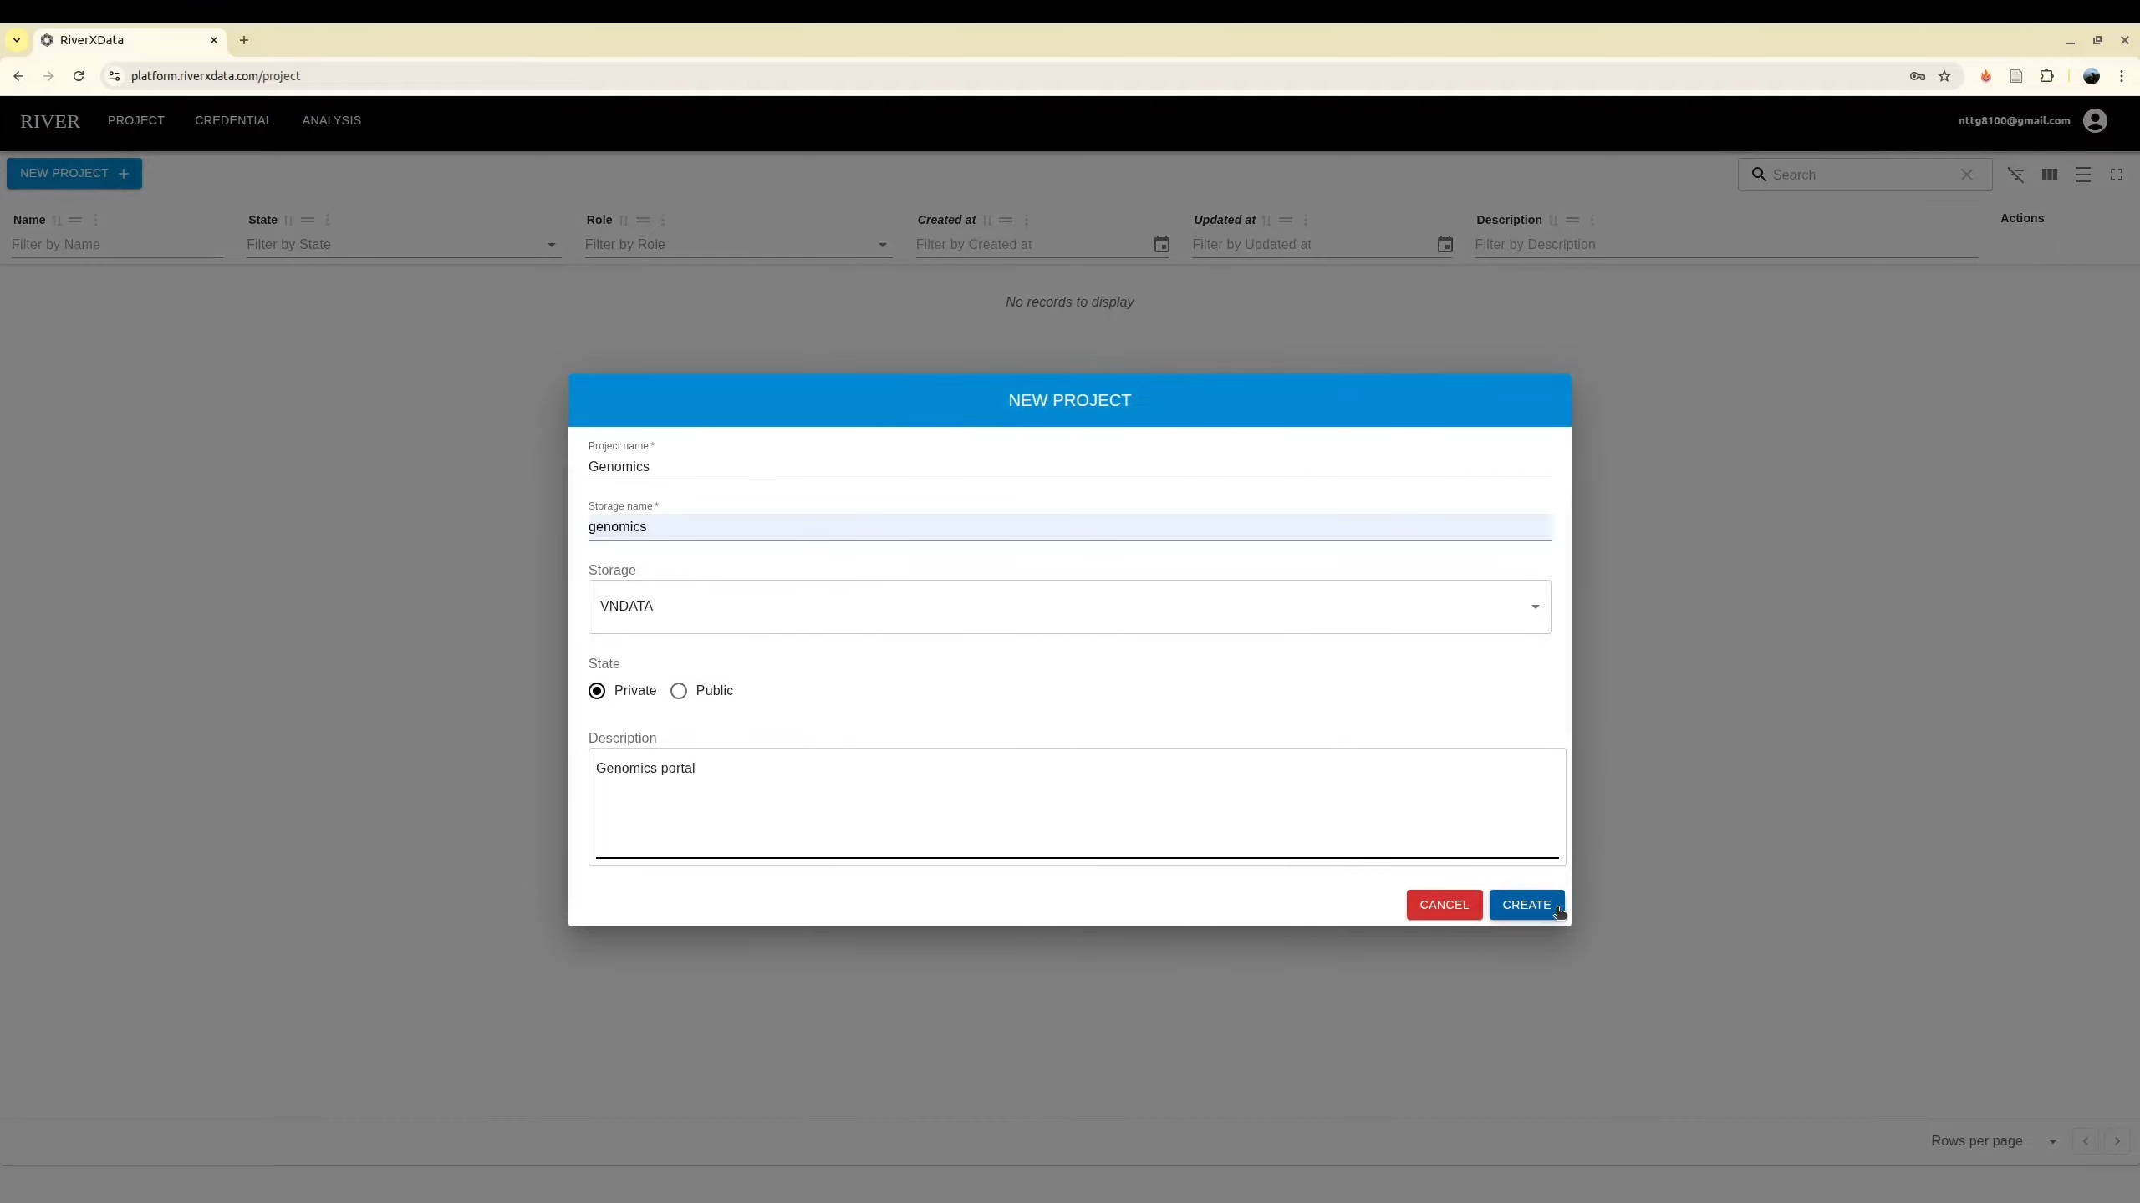Click the user account avatar icon
The image size is (2140, 1203).
tap(2094, 120)
